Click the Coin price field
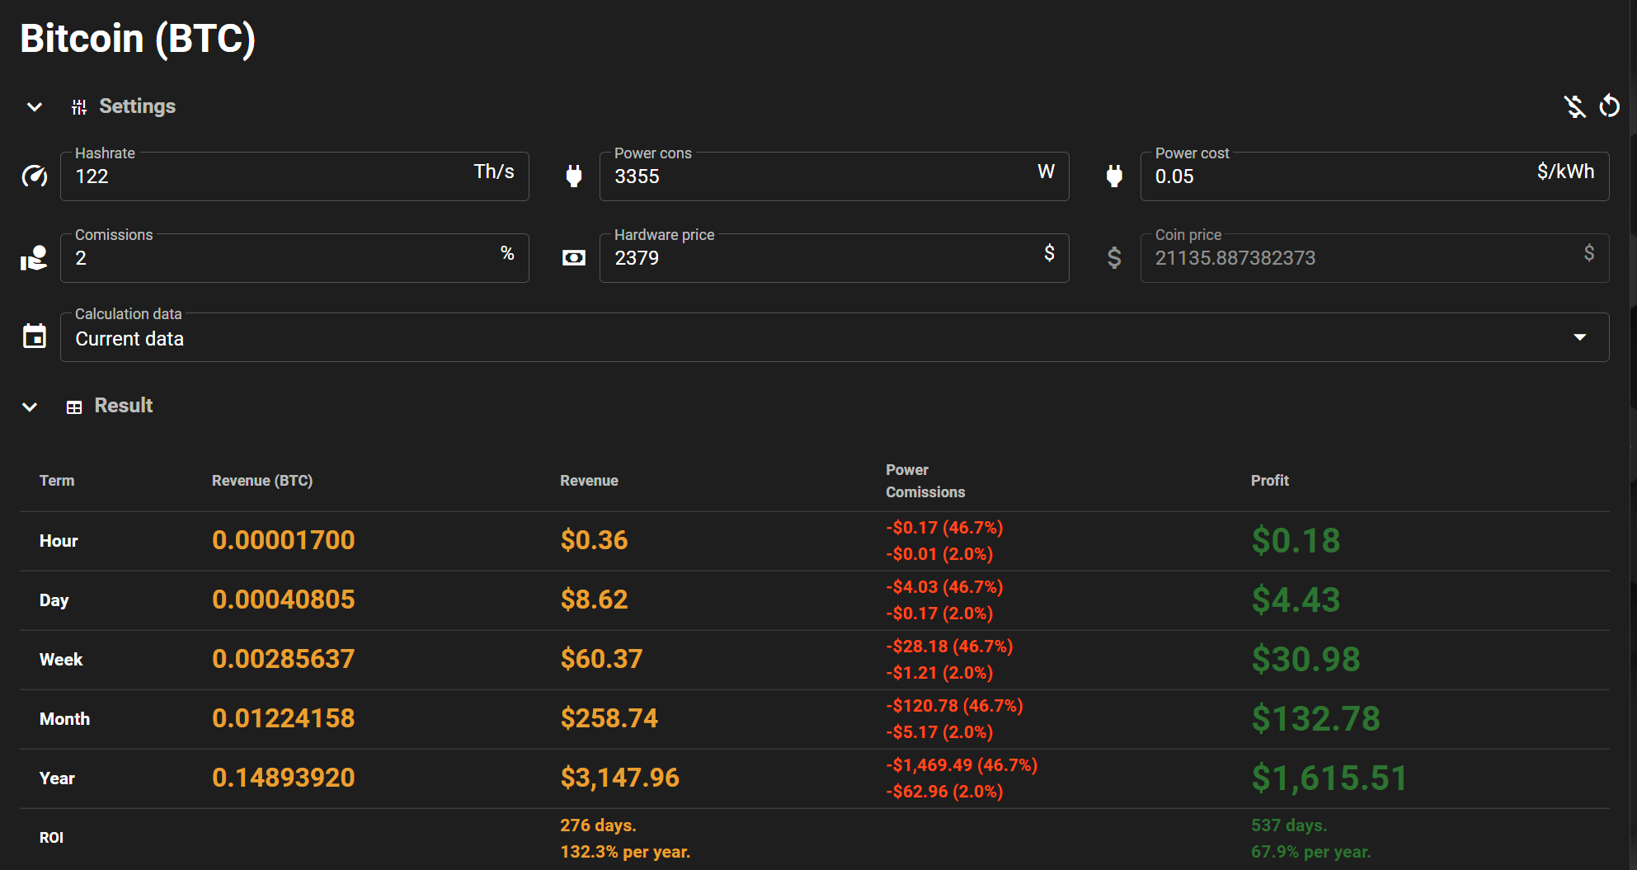1637x870 pixels. click(1375, 258)
